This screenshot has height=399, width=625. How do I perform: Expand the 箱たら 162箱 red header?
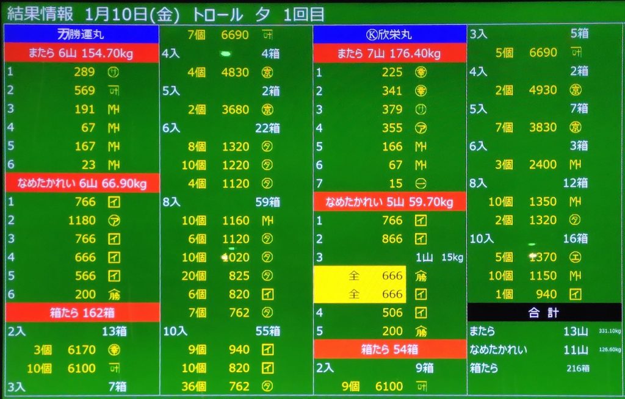82,313
